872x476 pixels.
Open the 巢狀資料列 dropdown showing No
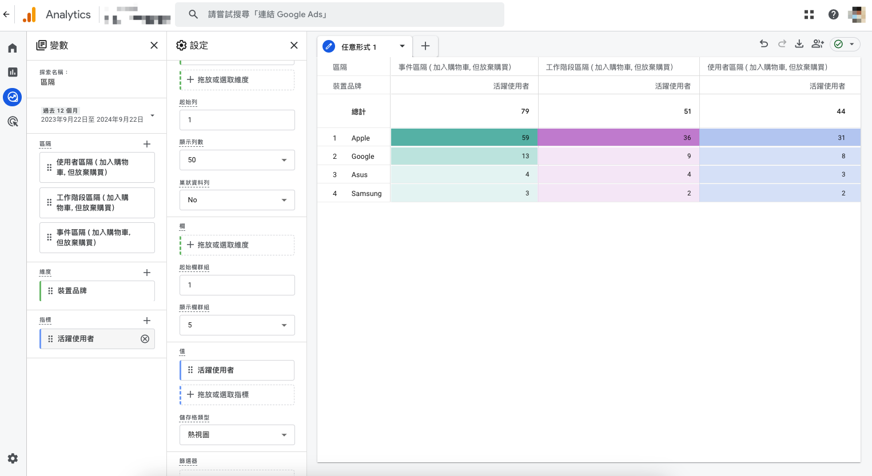point(237,200)
